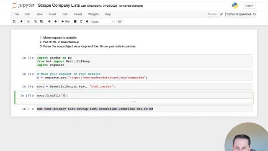Open the Insert menu
Viewport: 268px width, 151px height.
52,14
